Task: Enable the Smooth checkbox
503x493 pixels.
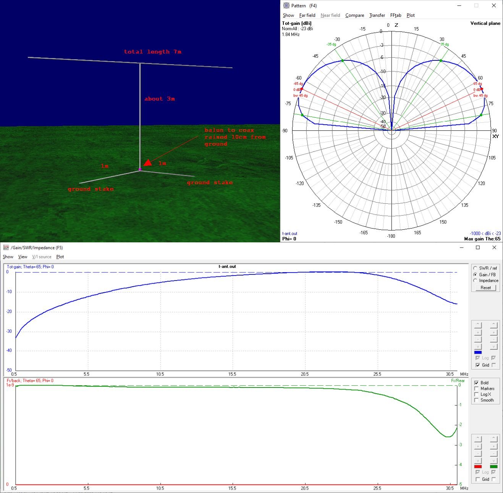Action: click(476, 400)
